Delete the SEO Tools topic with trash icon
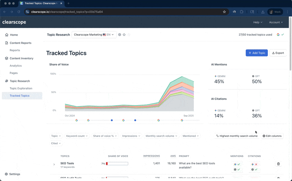The image size is (292, 181). pos(278,164)
